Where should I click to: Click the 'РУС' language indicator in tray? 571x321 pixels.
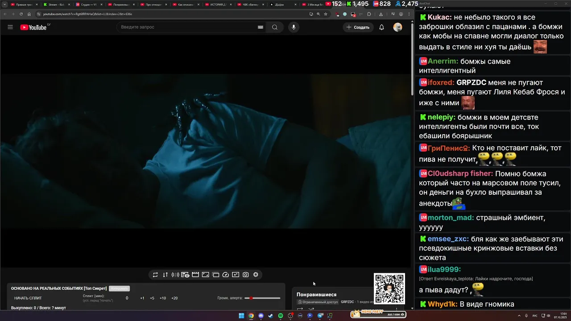click(535, 316)
